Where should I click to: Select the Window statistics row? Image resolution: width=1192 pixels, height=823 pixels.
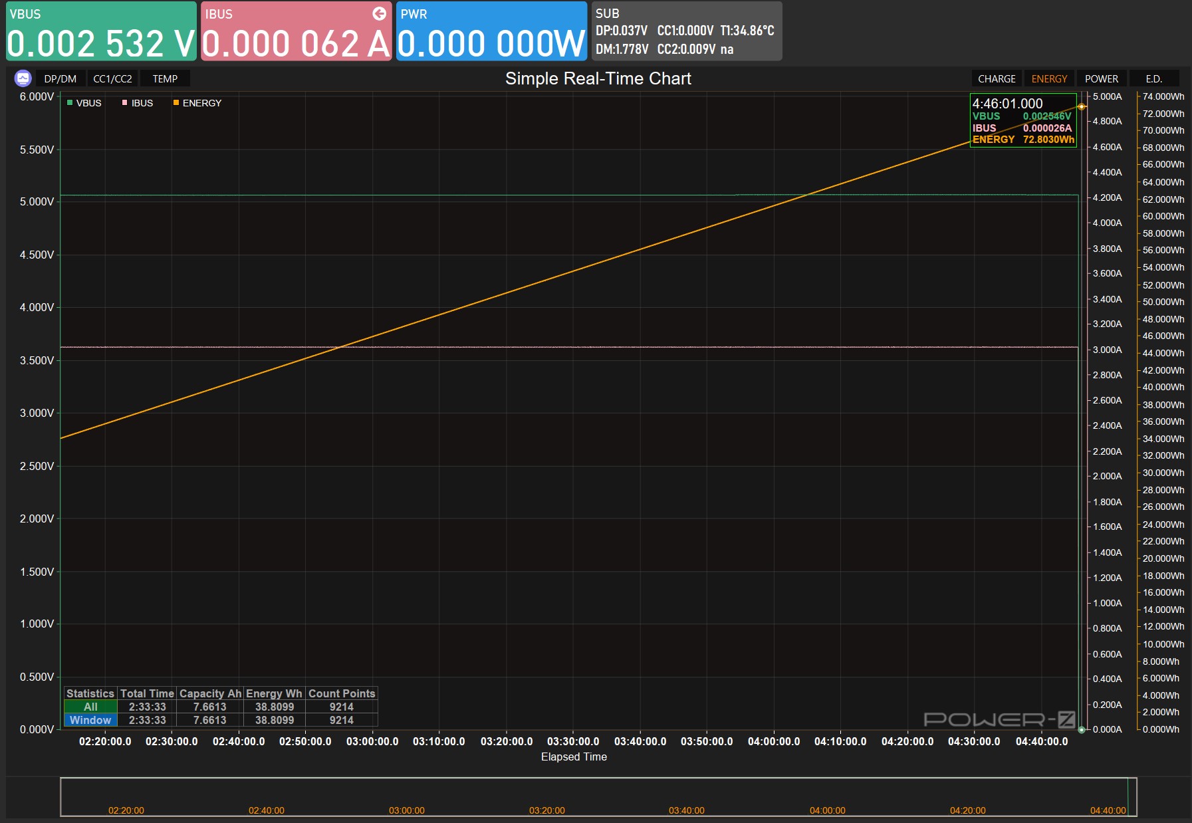[221, 720]
